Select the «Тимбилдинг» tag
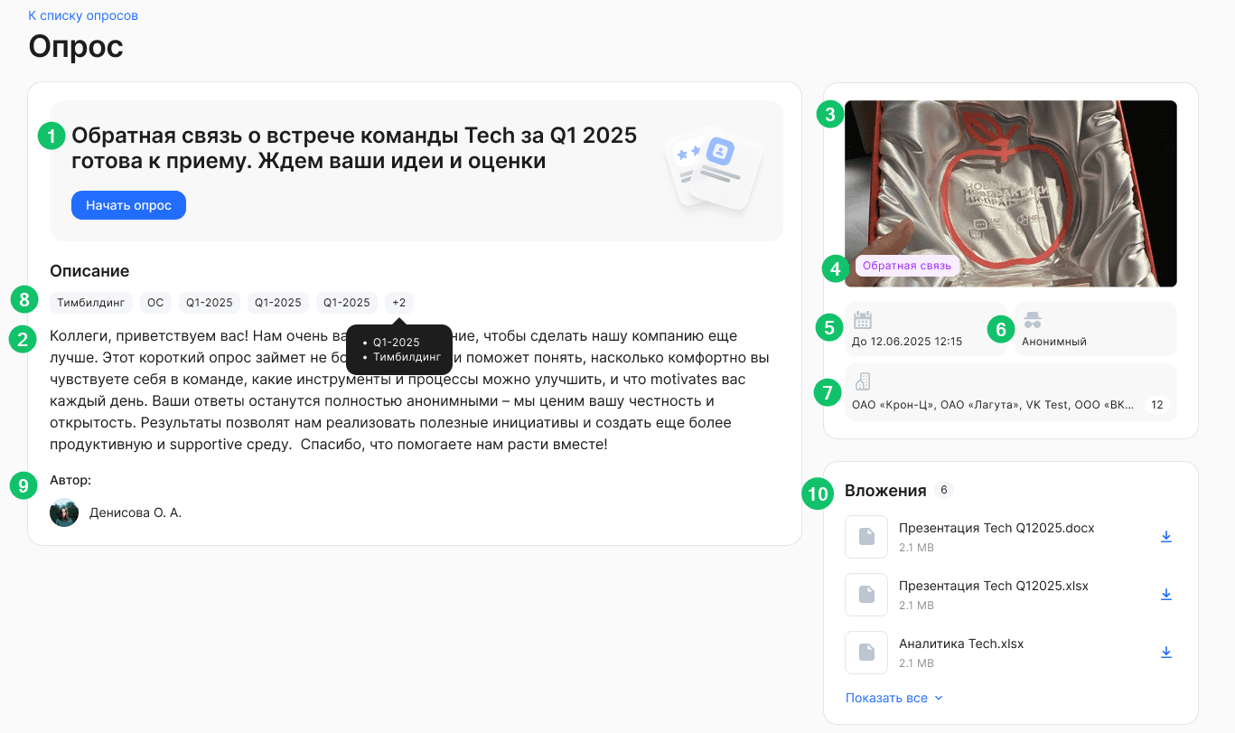 (x=90, y=302)
